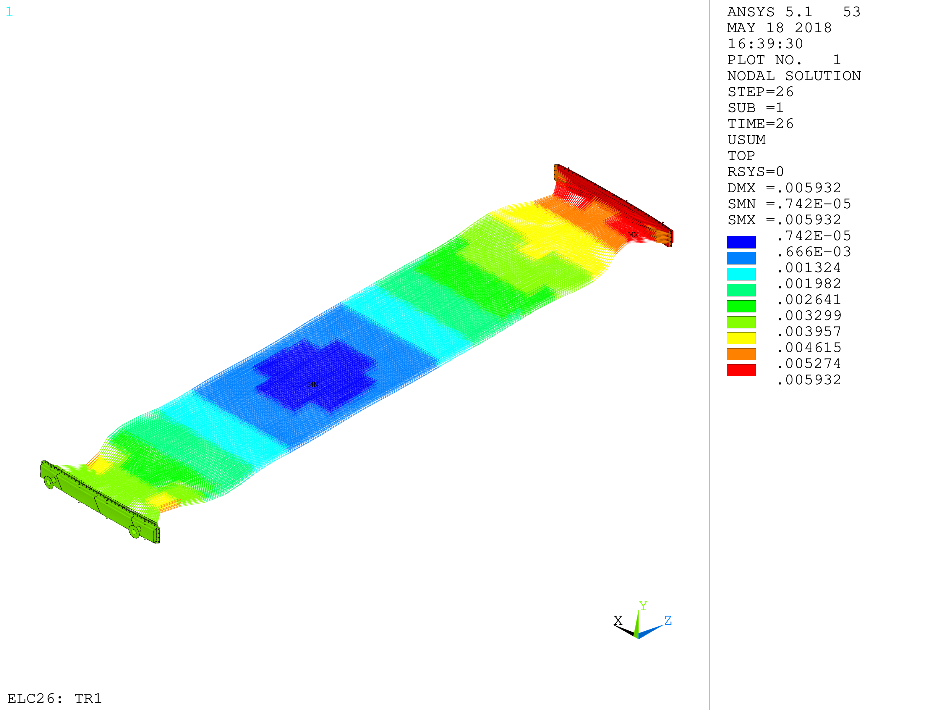Click the legend value .666E-03
Image resolution: width=946 pixels, height=710 pixels.
814,252
